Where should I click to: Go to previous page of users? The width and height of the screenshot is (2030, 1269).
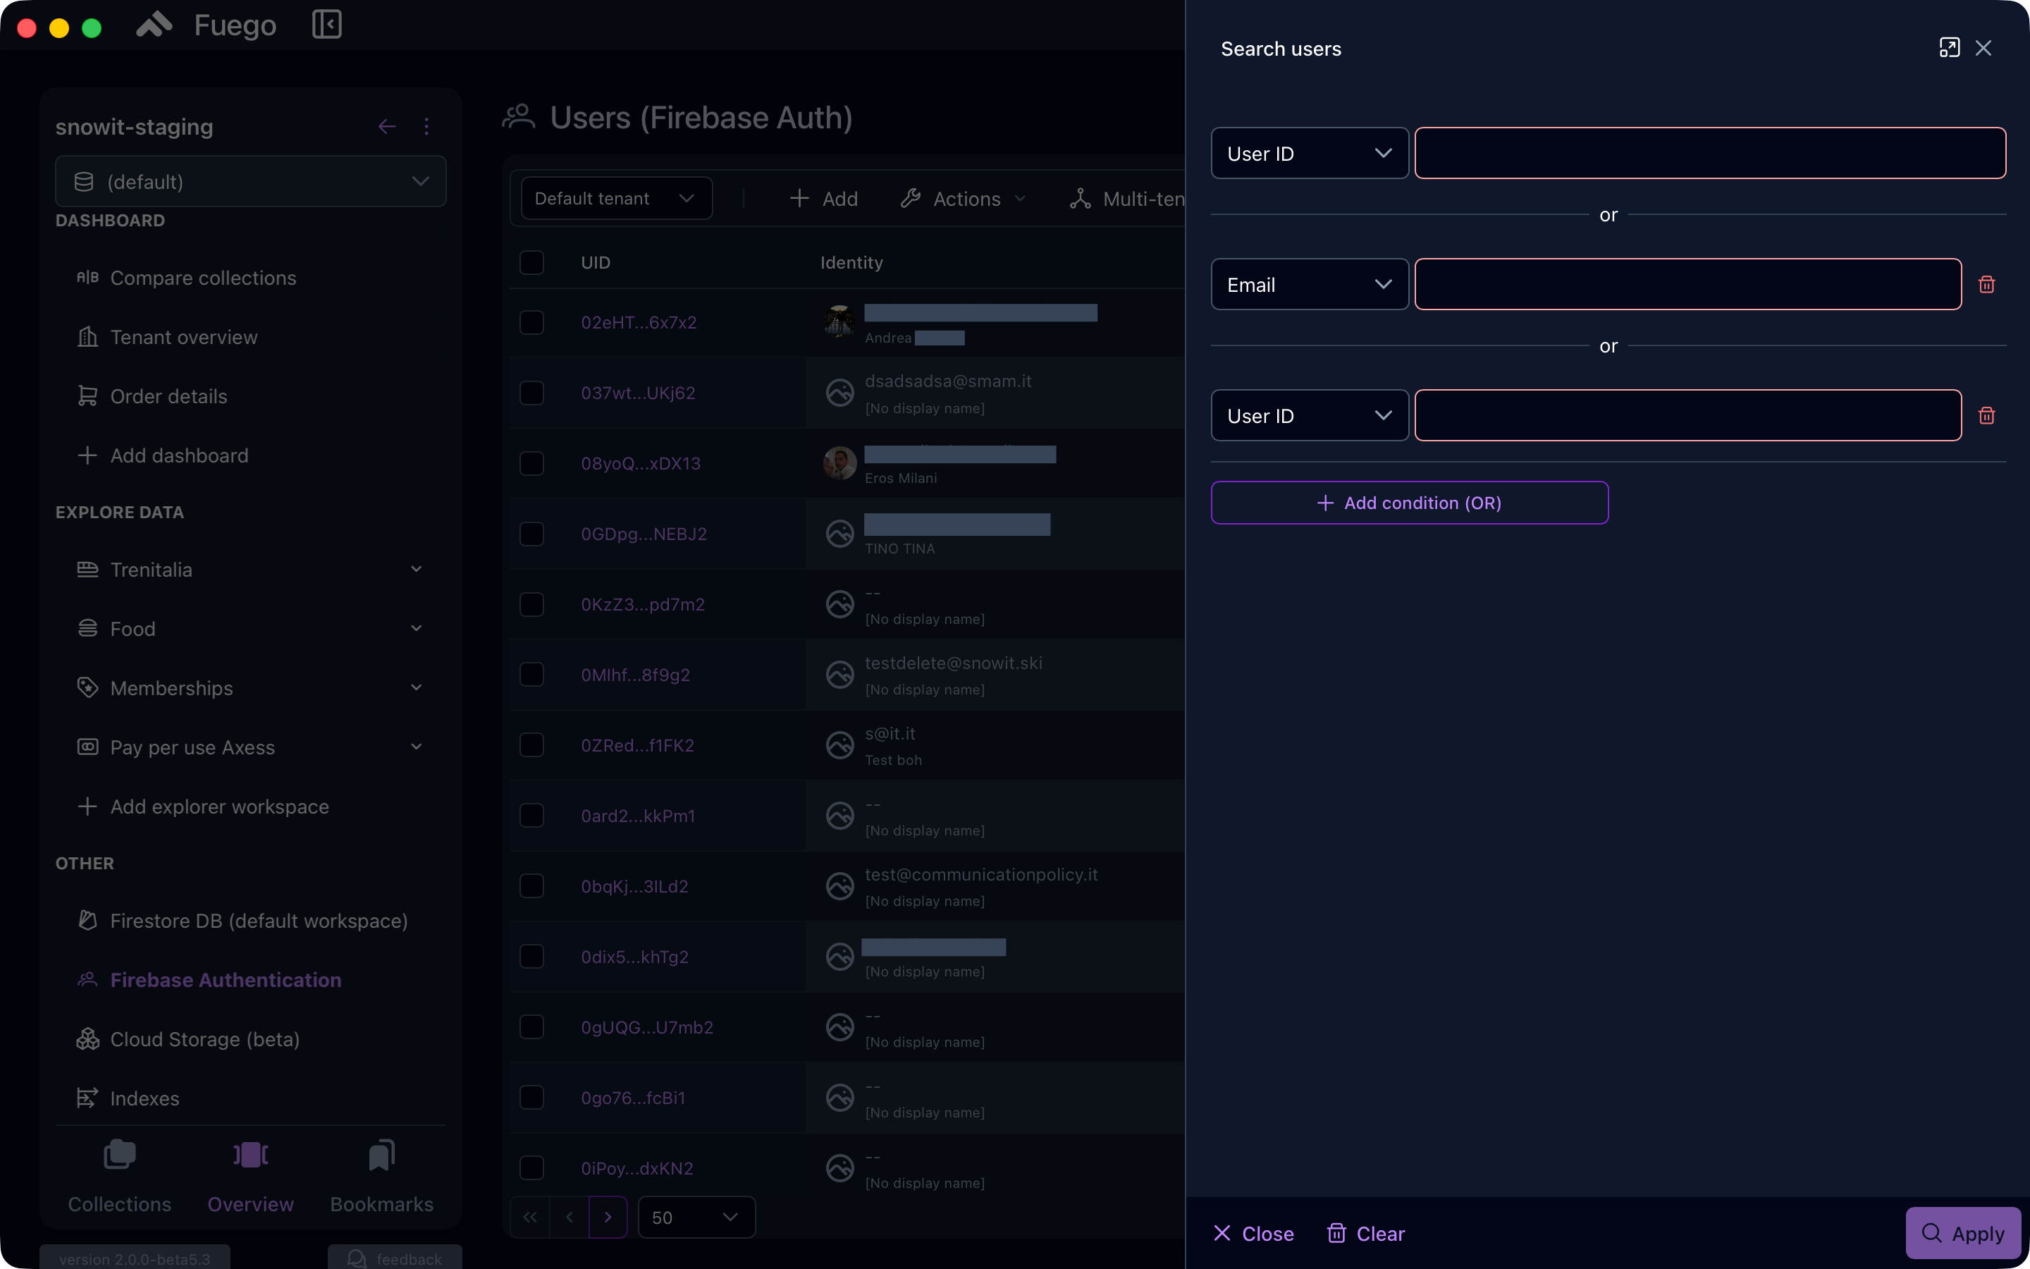[569, 1217]
